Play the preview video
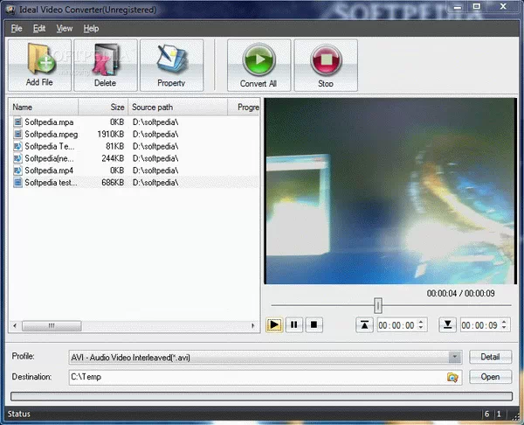The image size is (524, 425). point(274,324)
